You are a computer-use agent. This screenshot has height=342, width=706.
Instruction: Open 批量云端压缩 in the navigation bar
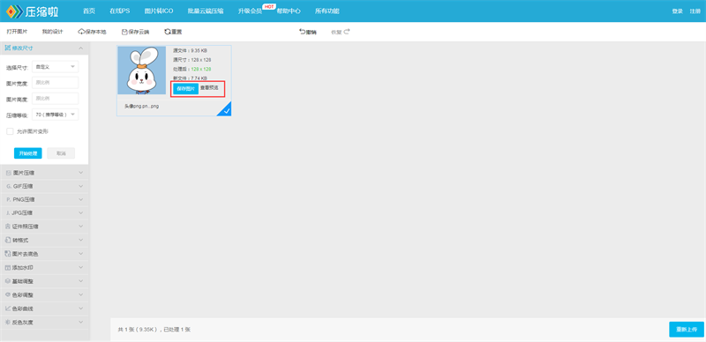coord(206,11)
